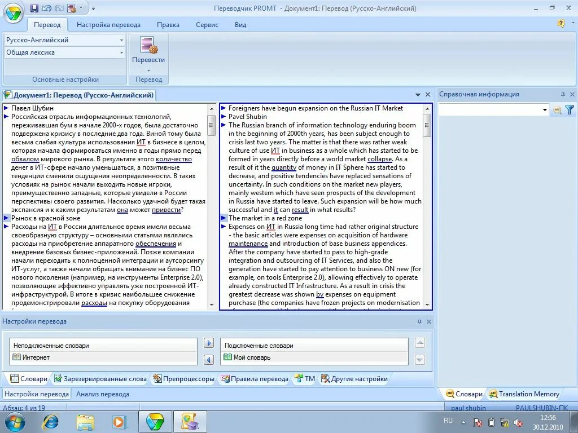The width and height of the screenshot is (578, 433).
Task: Click the RU language indicator in tray
Action: 448,420
